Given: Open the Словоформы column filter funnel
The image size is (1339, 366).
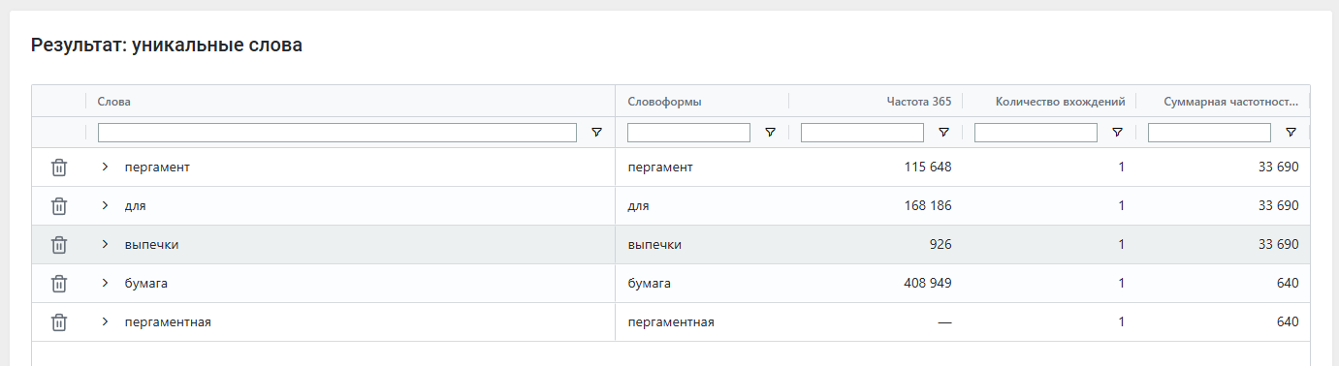Looking at the screenshot, I should 770,133.
